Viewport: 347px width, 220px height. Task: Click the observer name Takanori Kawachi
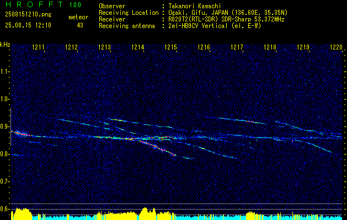click(194, 6)
